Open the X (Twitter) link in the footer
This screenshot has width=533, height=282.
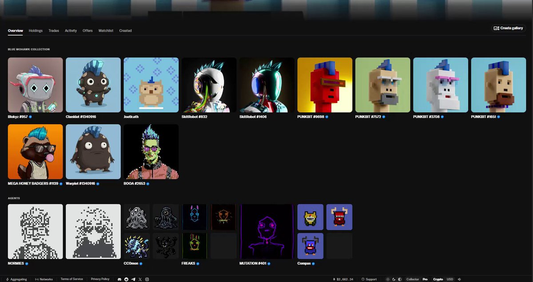click(x=140, y=279)
